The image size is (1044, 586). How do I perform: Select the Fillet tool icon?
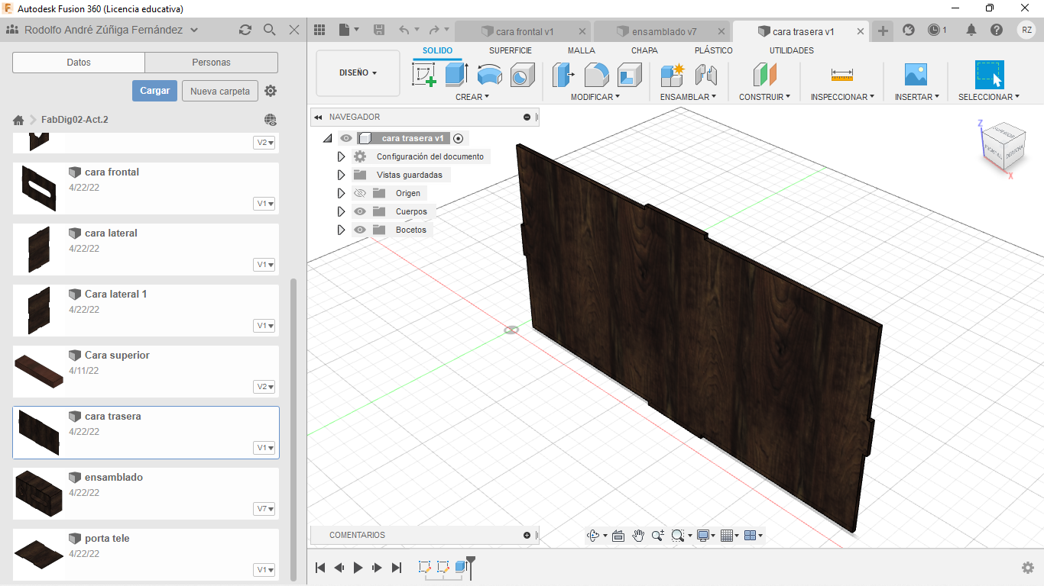pos(596,75)
